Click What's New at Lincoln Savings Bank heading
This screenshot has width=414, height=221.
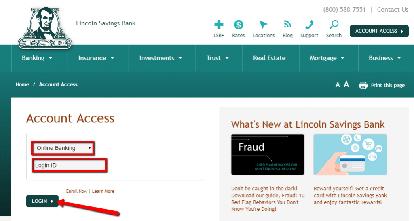308,124
